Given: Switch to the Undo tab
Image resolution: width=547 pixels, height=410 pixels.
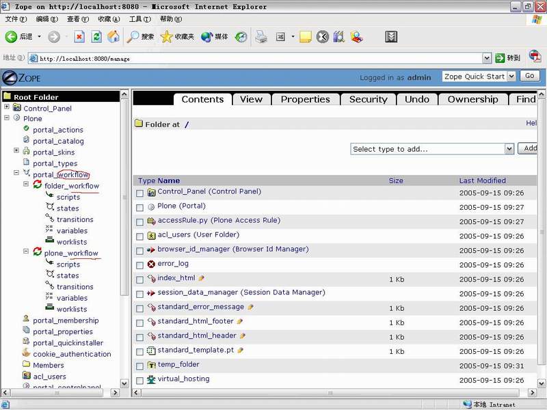Looking at the screenshot, I should tap(417, 99).
